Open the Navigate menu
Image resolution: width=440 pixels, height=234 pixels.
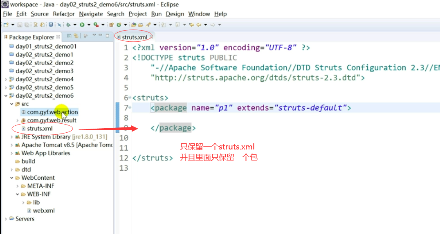[91, 14]
